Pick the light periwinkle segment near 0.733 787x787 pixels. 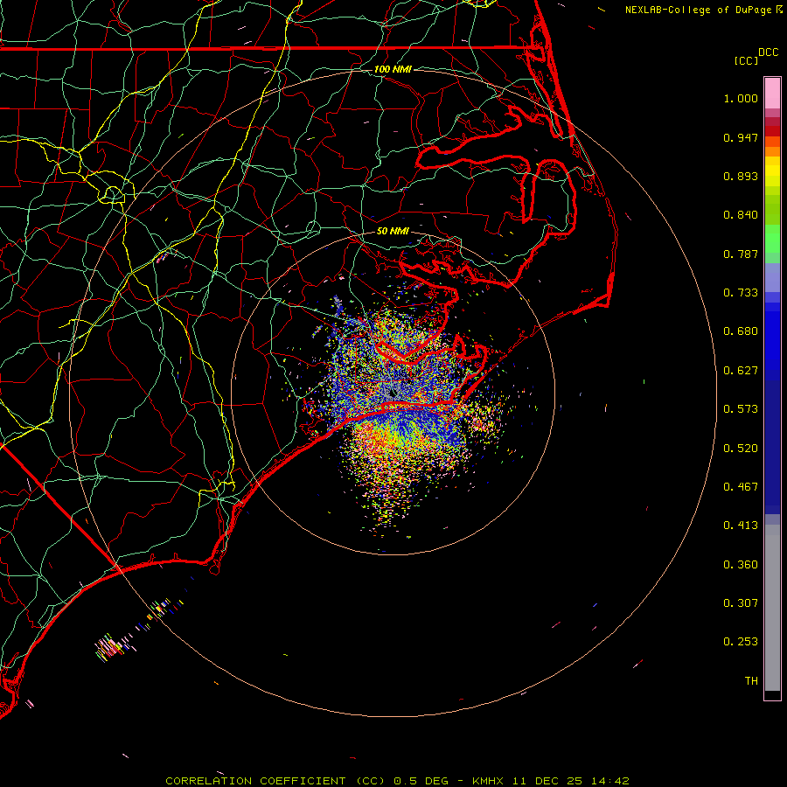[772, 278]
